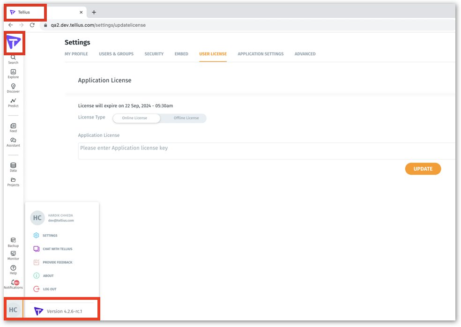
Task: Open Projects folder icon
Action: click(x=13, y=181)
